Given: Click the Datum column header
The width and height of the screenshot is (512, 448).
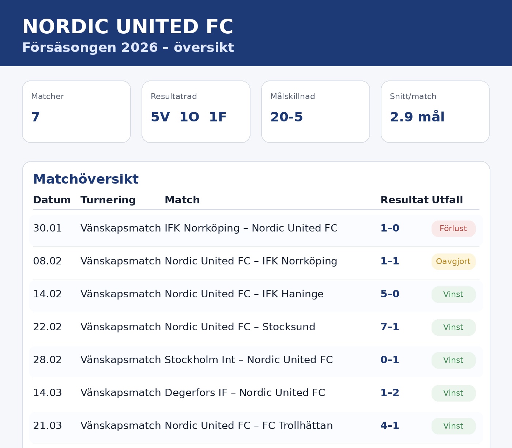Looking at the screenshot, I should click(52, 200).
